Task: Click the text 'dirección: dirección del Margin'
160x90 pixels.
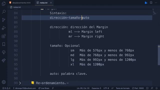Action: pyautogui.click(x=79, y=27)
